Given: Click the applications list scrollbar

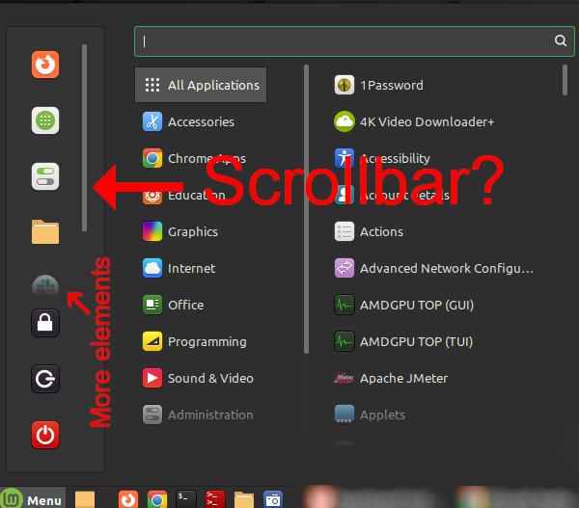Looking at the screenshot, I should point(565,81).
